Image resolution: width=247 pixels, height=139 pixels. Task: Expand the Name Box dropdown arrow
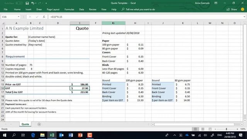pyautogui.click(x=19, y=17)
